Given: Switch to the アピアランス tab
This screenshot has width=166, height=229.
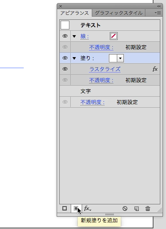Looking at the screenshot, I should coord(75,13).
